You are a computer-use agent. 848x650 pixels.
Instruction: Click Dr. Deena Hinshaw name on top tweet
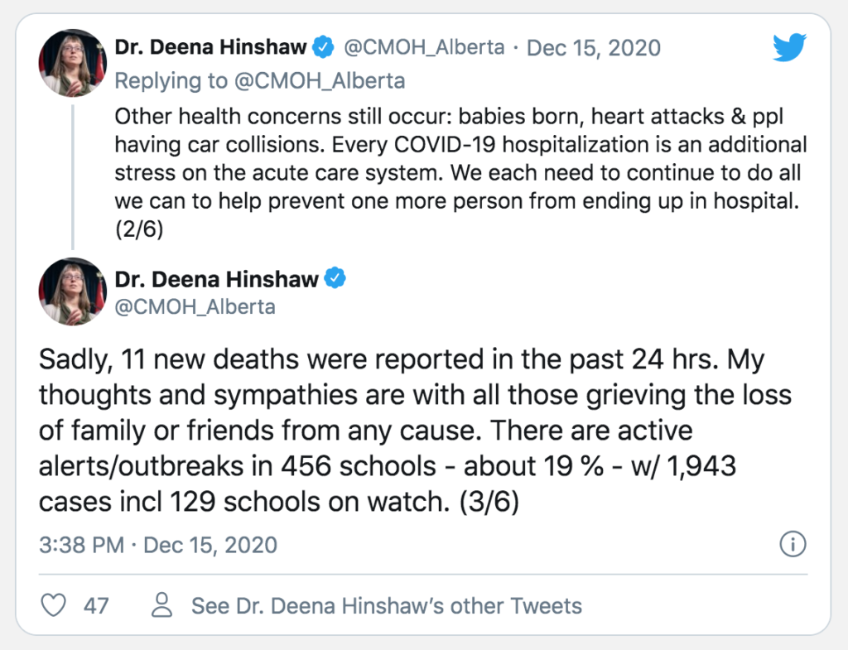211,47
